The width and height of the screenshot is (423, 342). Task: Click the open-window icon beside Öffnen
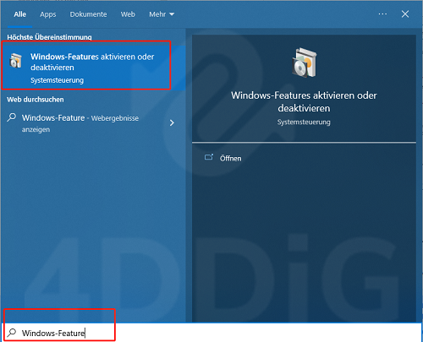click(x=209, y=157)
